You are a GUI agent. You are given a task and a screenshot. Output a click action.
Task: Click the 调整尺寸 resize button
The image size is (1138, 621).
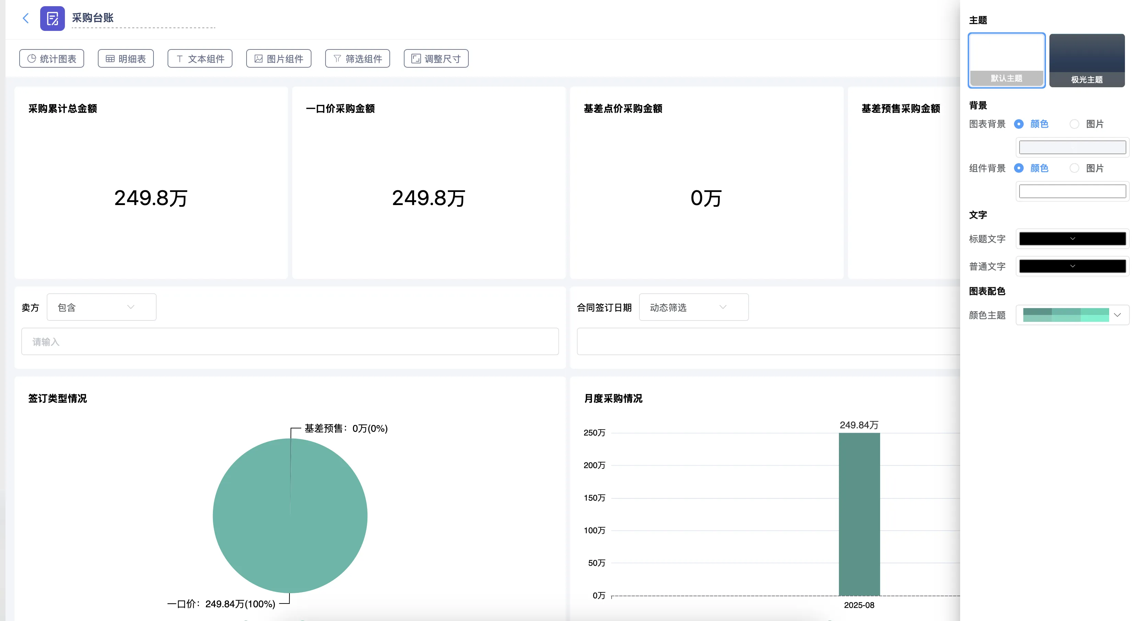pos(436,59)
